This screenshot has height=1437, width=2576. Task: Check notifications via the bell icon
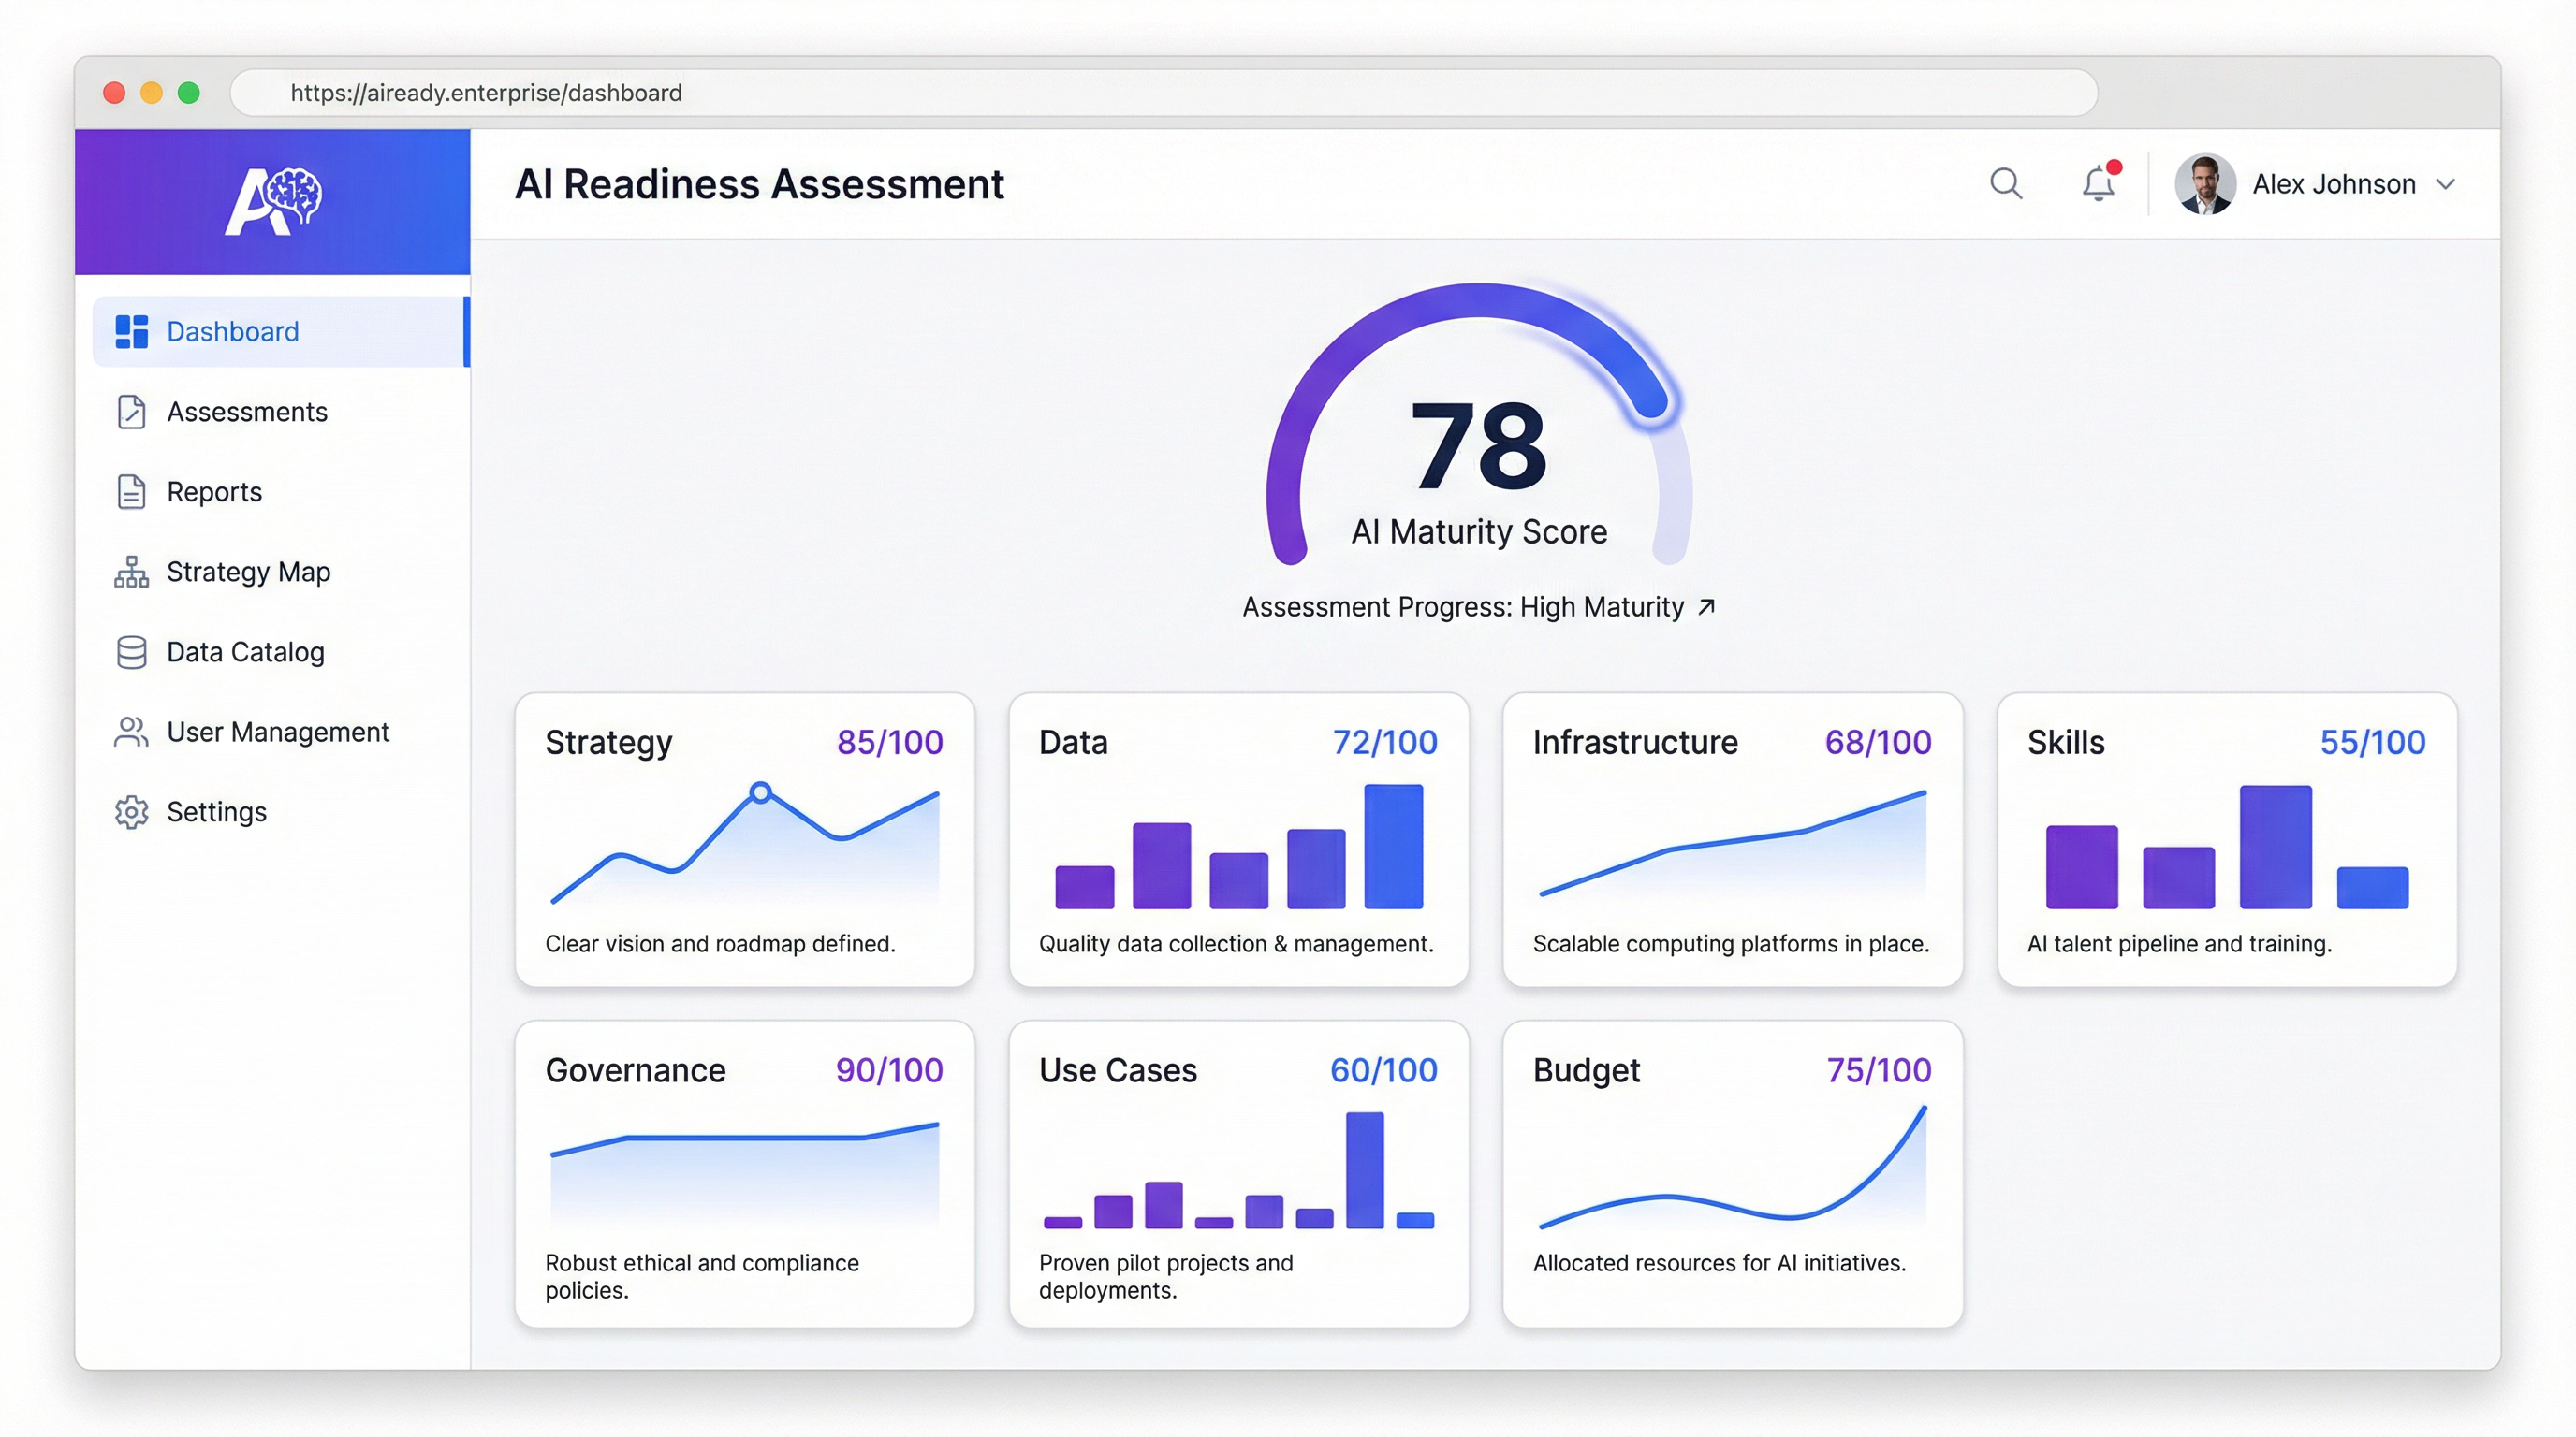tap(2098, 184)
